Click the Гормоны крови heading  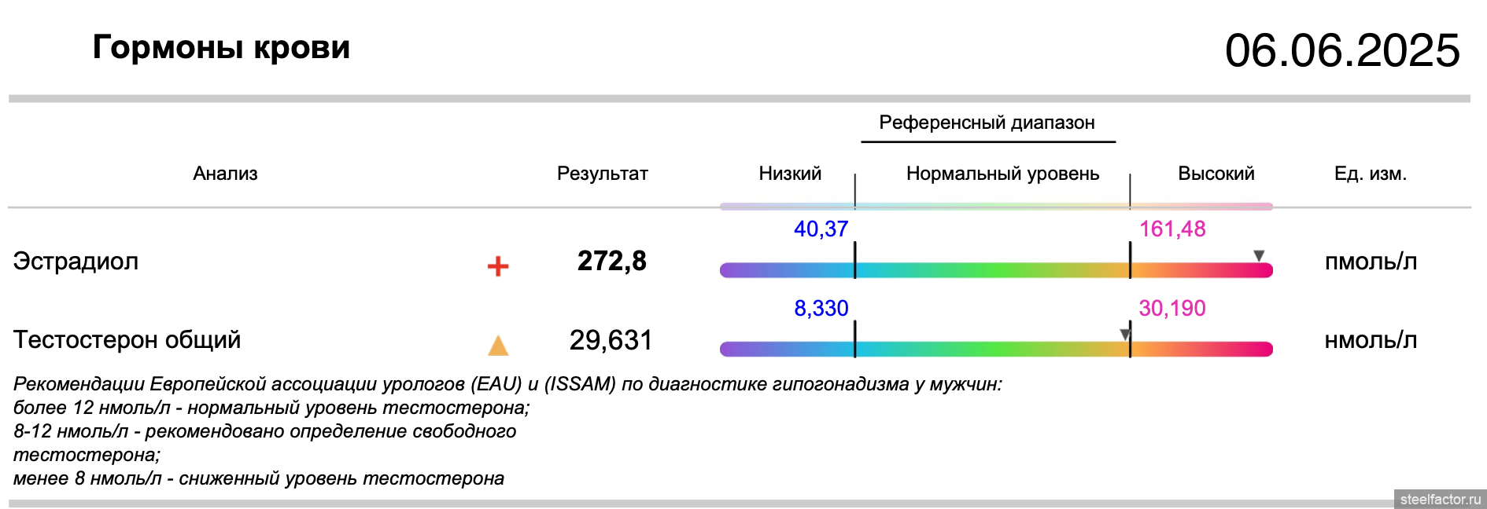click(221, 47)
